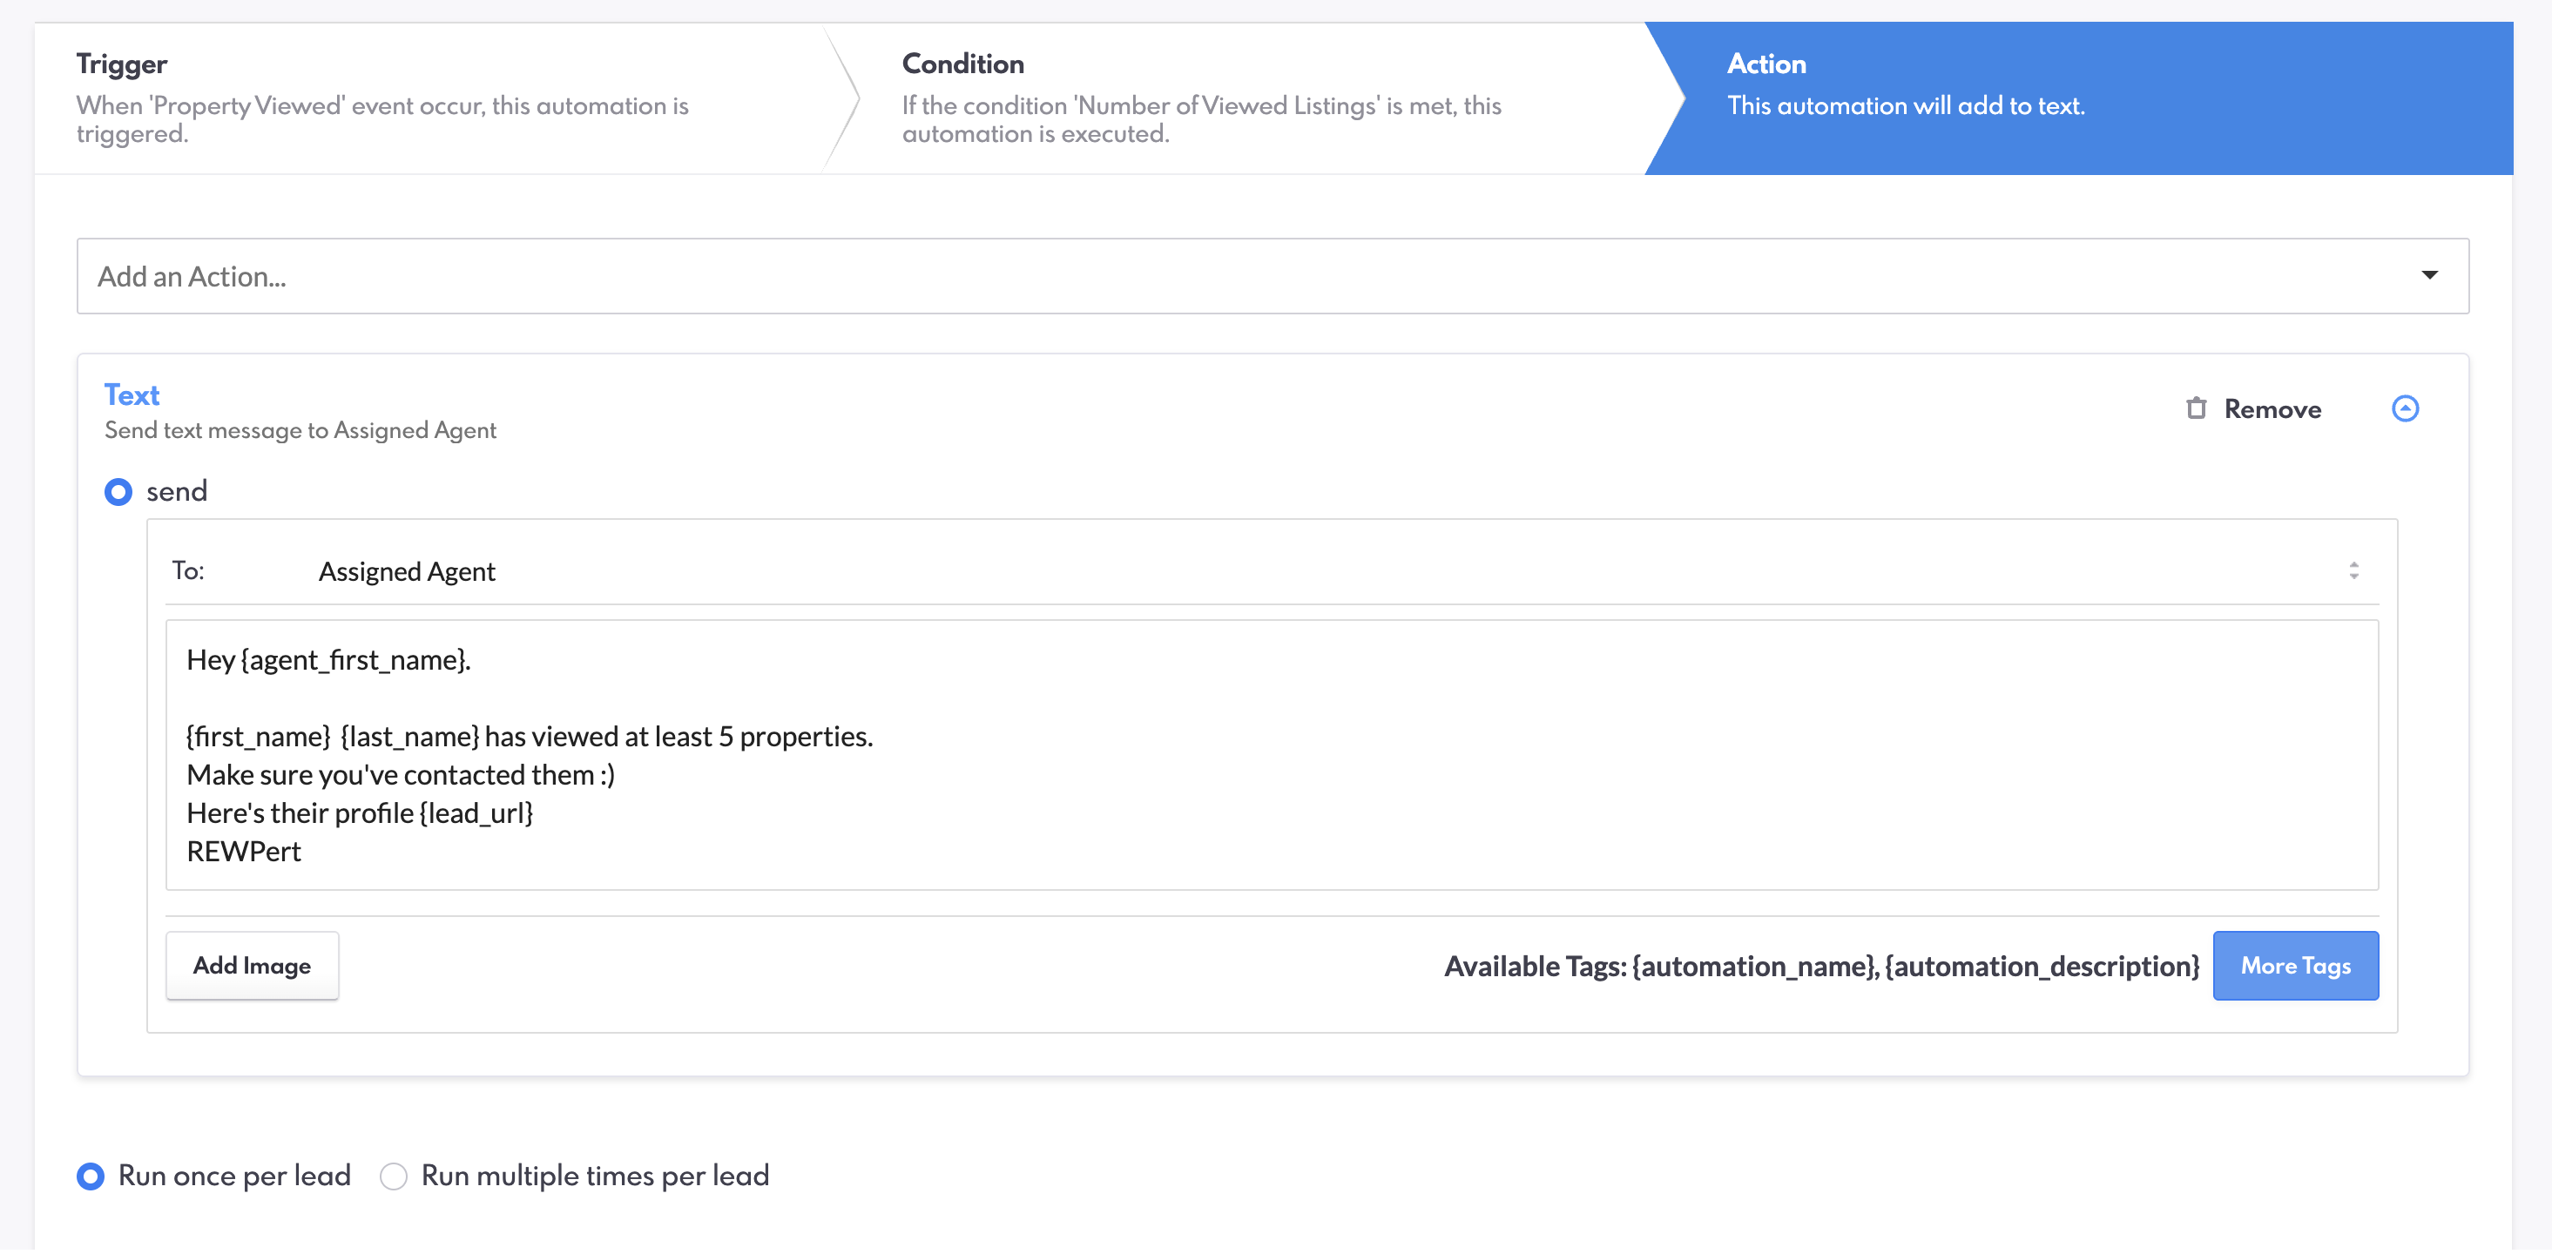Collapse the Text action panel
This screenshot has height=1254, width=2552.
[x=2405, y=409]
